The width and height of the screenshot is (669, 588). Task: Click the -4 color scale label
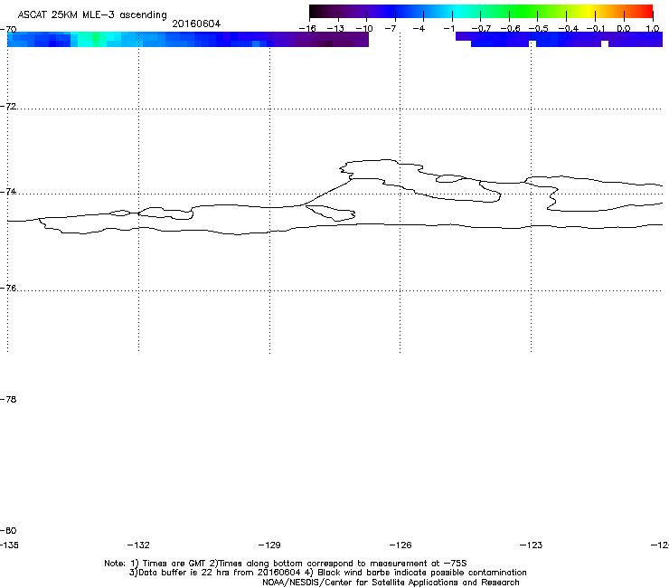(419, 29)
